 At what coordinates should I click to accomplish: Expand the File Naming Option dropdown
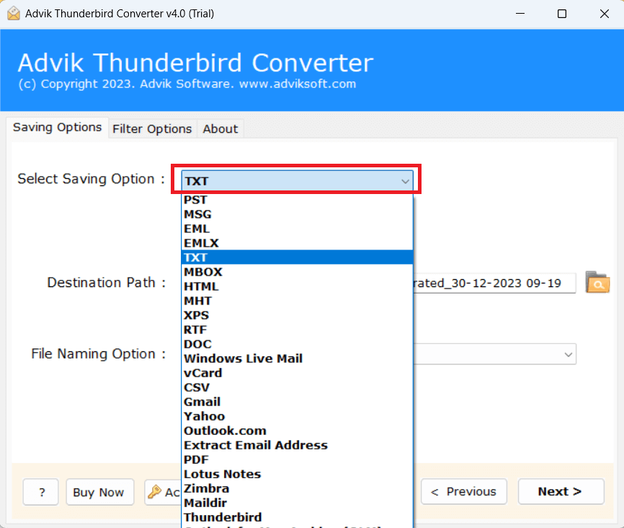tap(569, 354)
